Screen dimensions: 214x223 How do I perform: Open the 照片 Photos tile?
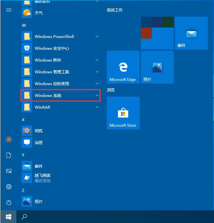point(157,67)
